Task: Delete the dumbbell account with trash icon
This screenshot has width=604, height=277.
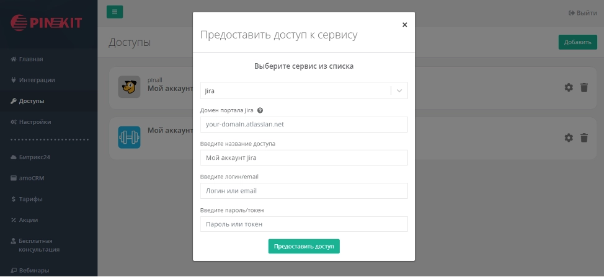Action: pos(584,138)
